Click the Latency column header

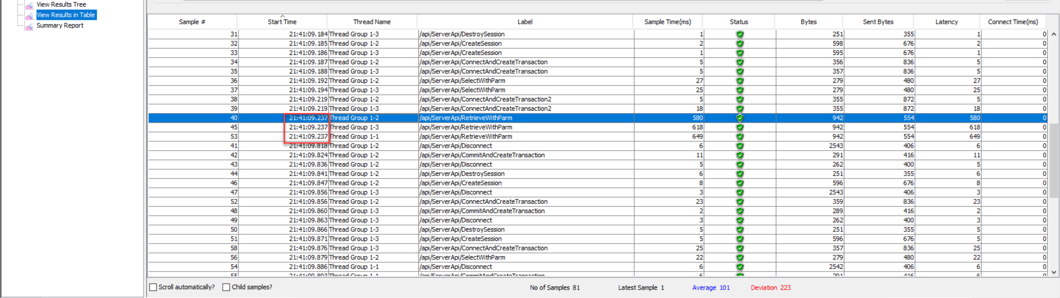[946, 22]
